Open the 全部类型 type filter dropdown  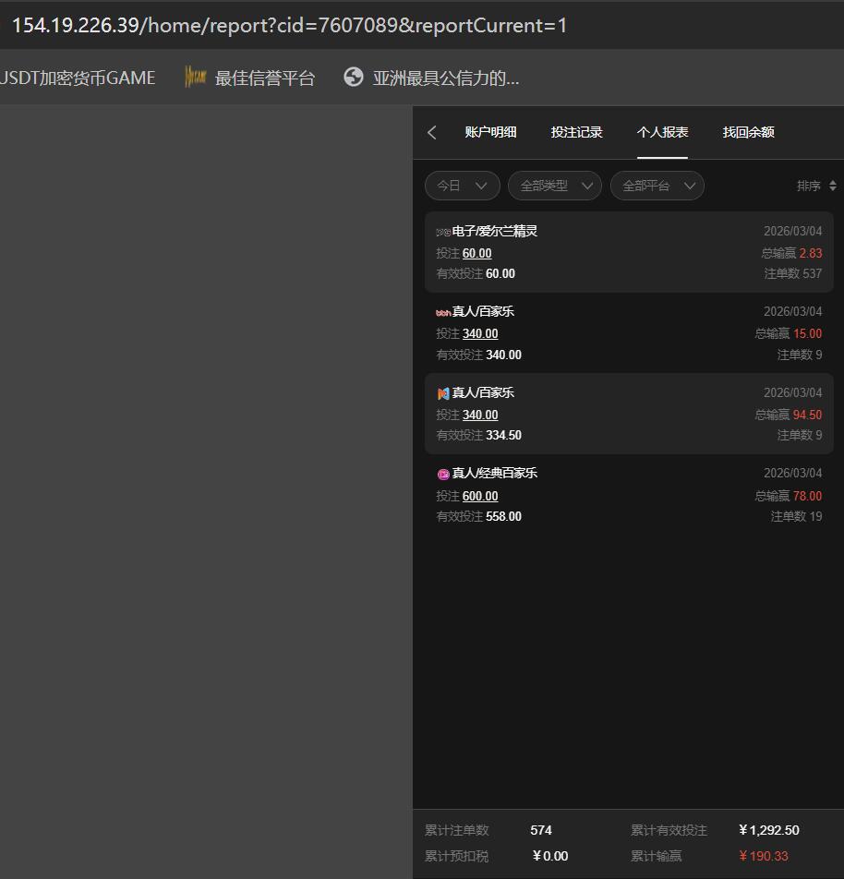click(x=554, y=186)
